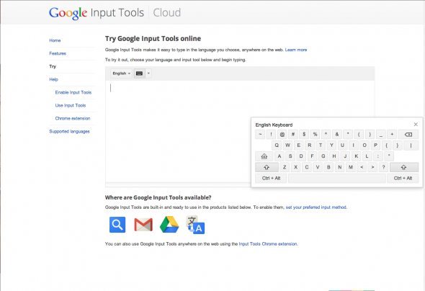Viewport: 425px width, 291px height.
Task: Toggle the left shift key
Action: tap(267, 167)
